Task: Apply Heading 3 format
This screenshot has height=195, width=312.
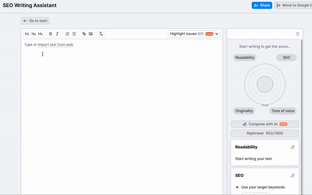Action: [x=41, y=34]
